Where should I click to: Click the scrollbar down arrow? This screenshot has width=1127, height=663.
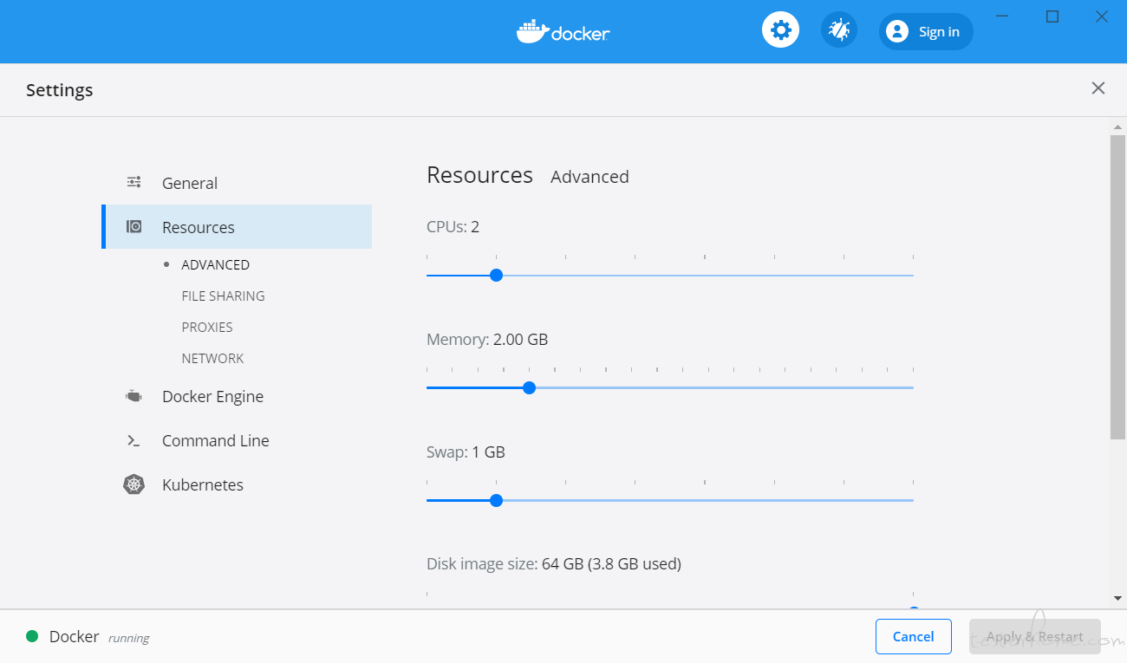click(1117, 598)
